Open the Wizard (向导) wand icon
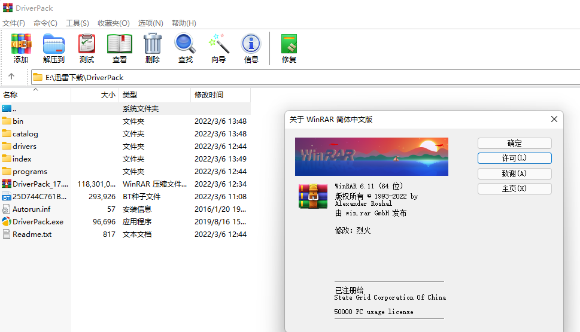Viewport: 580px width, 332px height. pyautogui.click(x=218, y=44)
